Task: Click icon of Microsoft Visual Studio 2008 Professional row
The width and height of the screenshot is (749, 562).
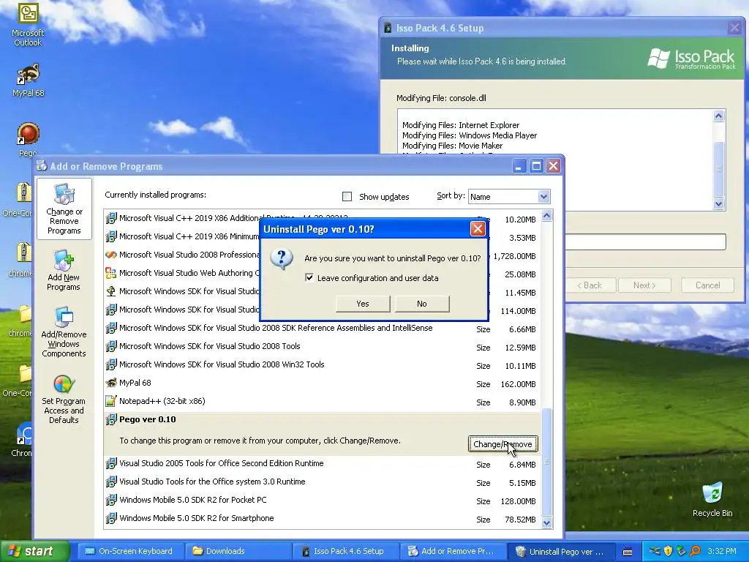Action: [111, 255]
